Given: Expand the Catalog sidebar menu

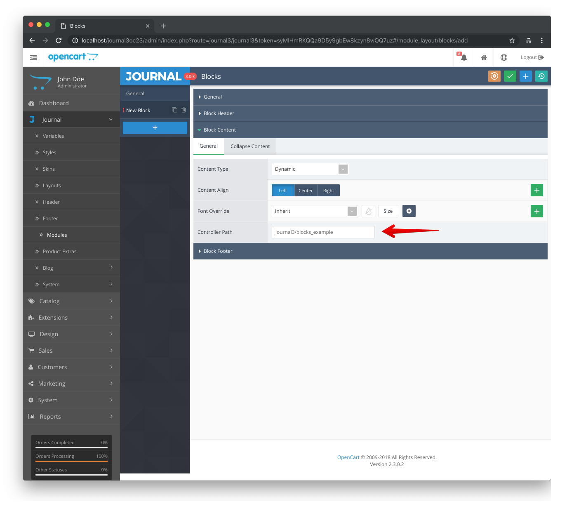Looking at the screenshot, I should pyautogui.click(x=71, y=301).
